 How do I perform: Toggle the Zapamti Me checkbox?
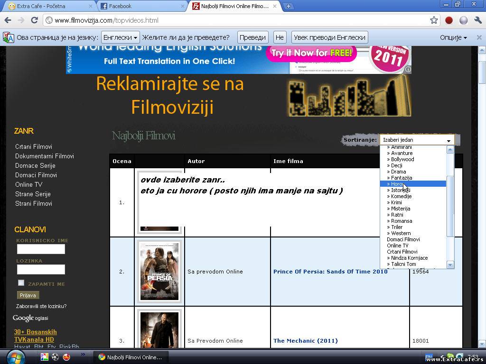pos(21,283)
